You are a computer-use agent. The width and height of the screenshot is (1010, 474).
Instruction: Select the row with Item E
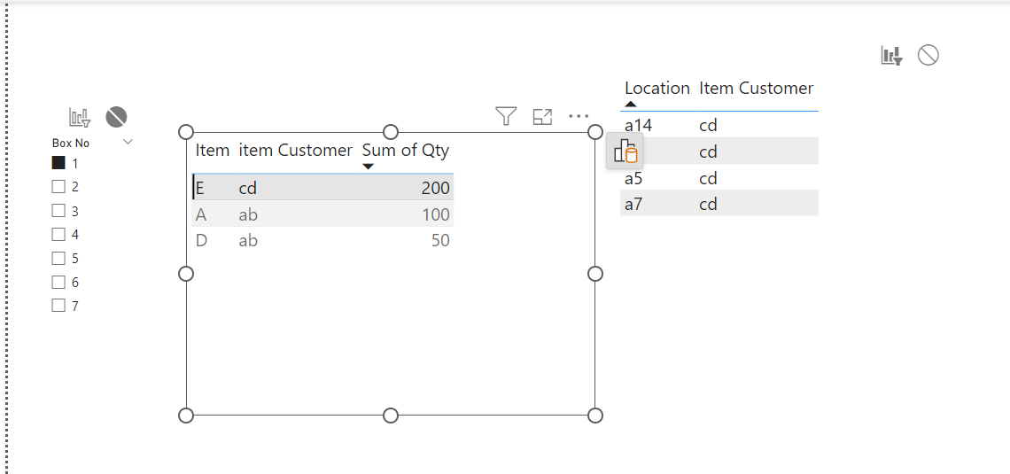pyautogui.click(x=322, y=188)
